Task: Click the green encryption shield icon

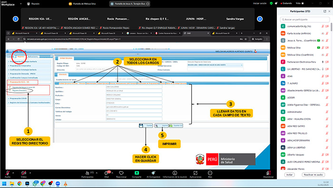Action: pos(271,3)
